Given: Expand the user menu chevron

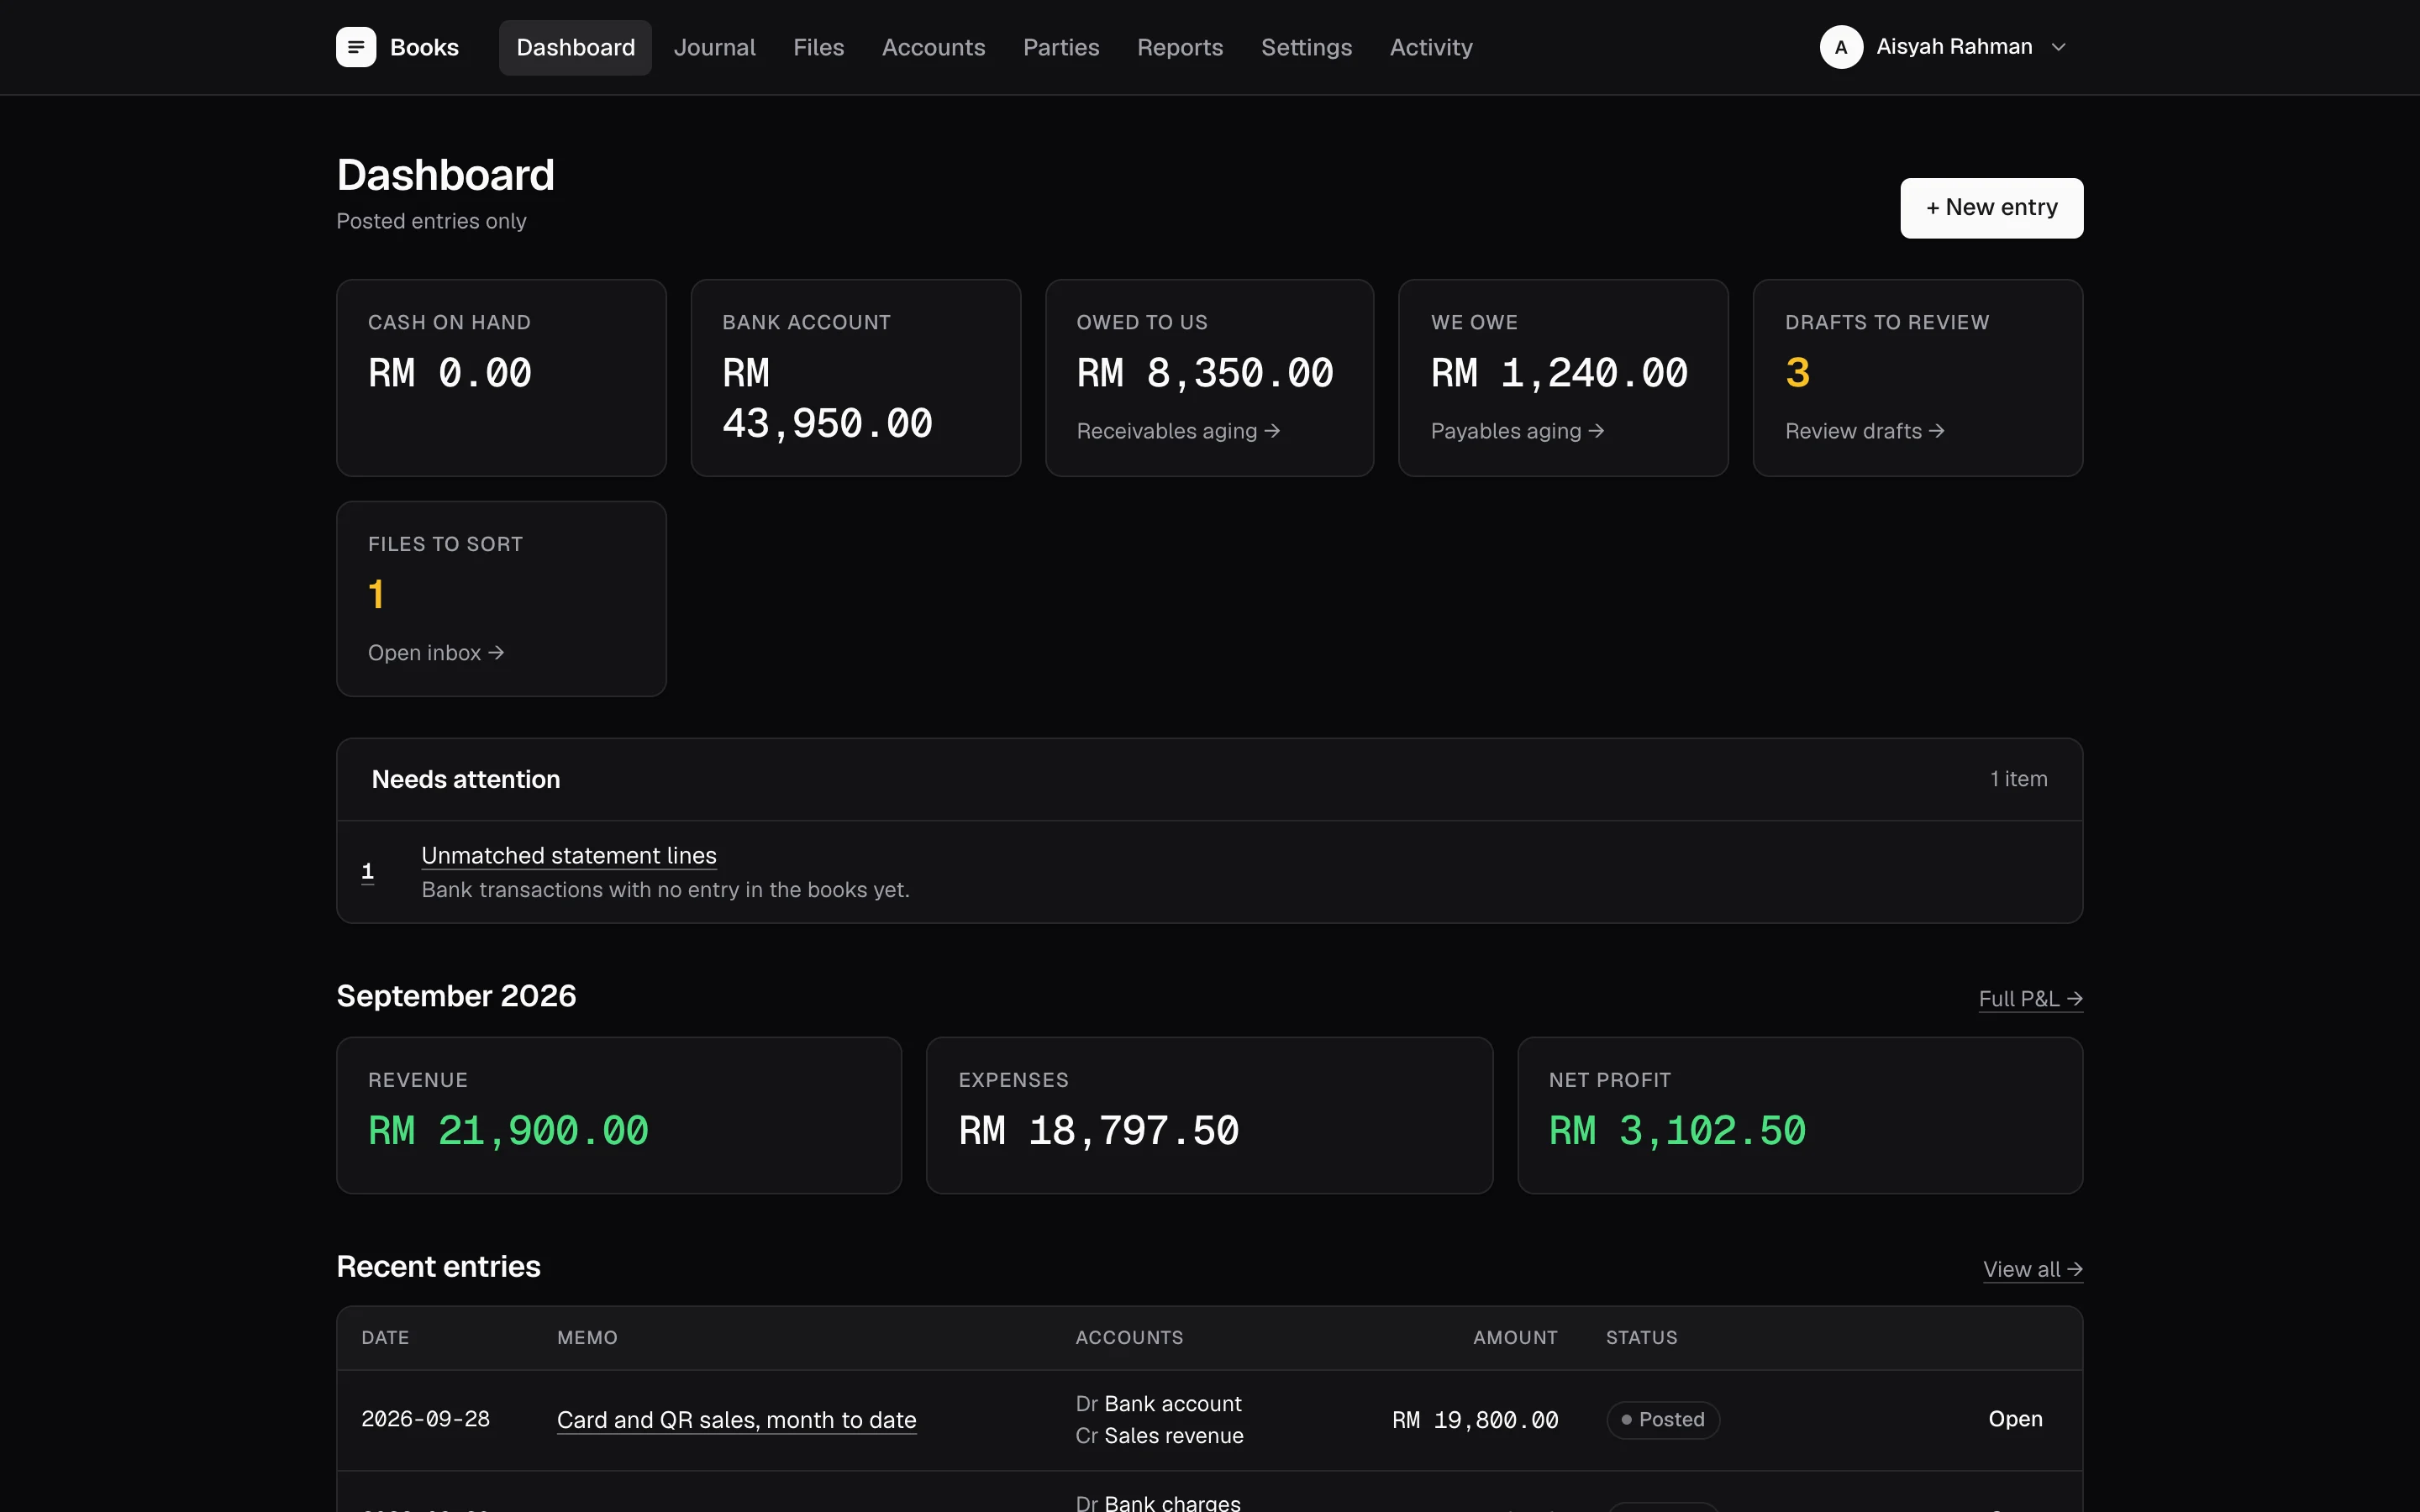Looking at the screenshot, I should (2058, 47).
